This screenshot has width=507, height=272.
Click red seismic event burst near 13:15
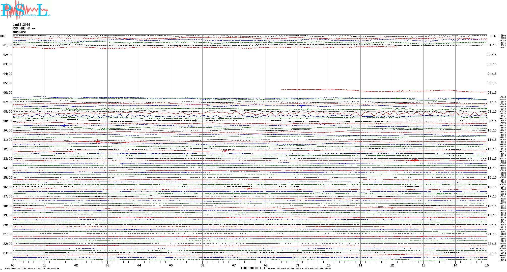415,160
